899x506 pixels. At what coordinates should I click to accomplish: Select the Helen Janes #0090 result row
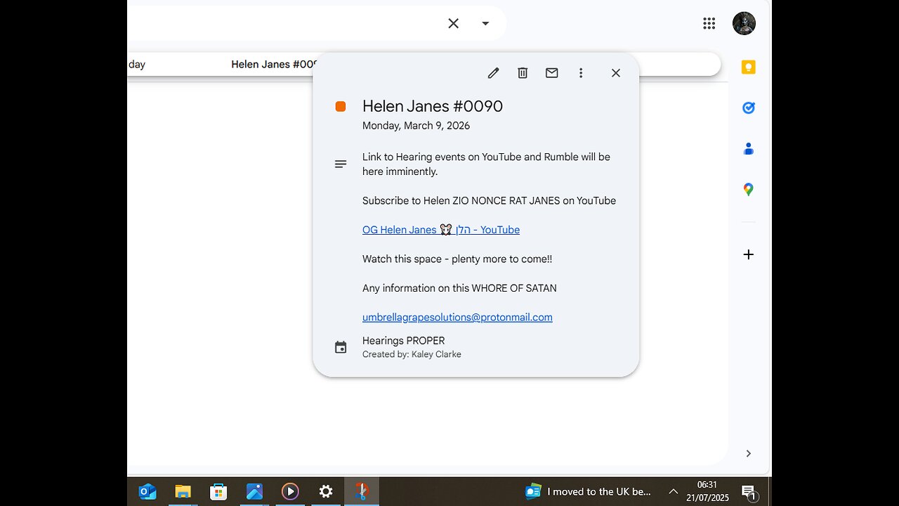click(x=424, y=65)
